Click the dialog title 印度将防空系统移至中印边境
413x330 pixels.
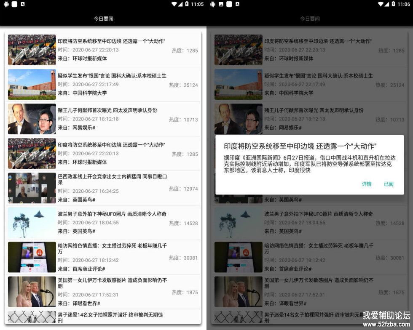(x=300, y=146)
